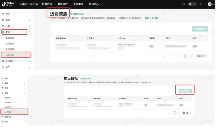Open 教程与帮助 link beside 物流模板 title
Viewport: 217px width, 140px height.
point(87,79)
